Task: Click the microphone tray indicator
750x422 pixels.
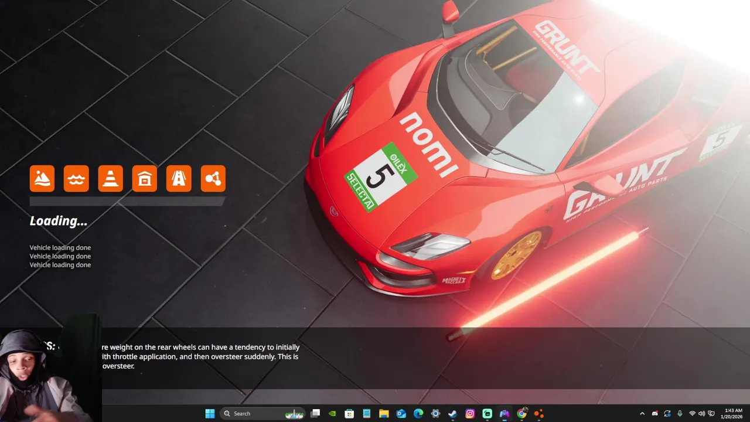Action: click(x=680, y=414)
